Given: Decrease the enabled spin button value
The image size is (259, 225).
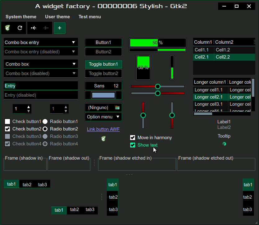Looking at the screenshot, I should click(29, 111).
